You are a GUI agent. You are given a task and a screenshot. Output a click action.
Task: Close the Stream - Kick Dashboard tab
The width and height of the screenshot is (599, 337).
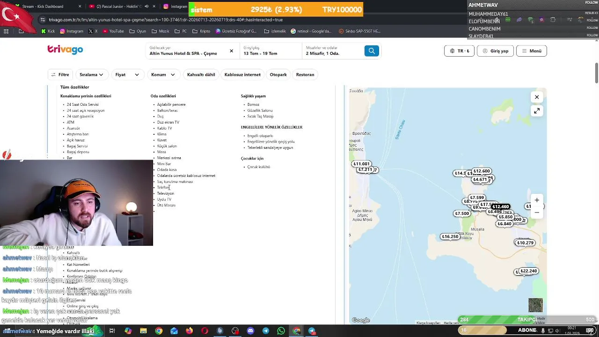[80, 7]
